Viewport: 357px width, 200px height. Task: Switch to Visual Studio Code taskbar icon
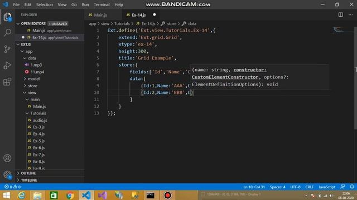86,195
